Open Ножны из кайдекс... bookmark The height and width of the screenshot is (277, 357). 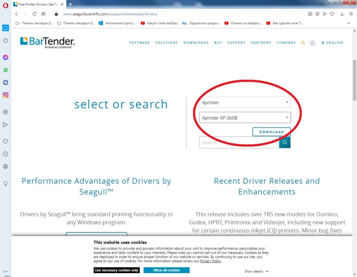pos(243,23)
